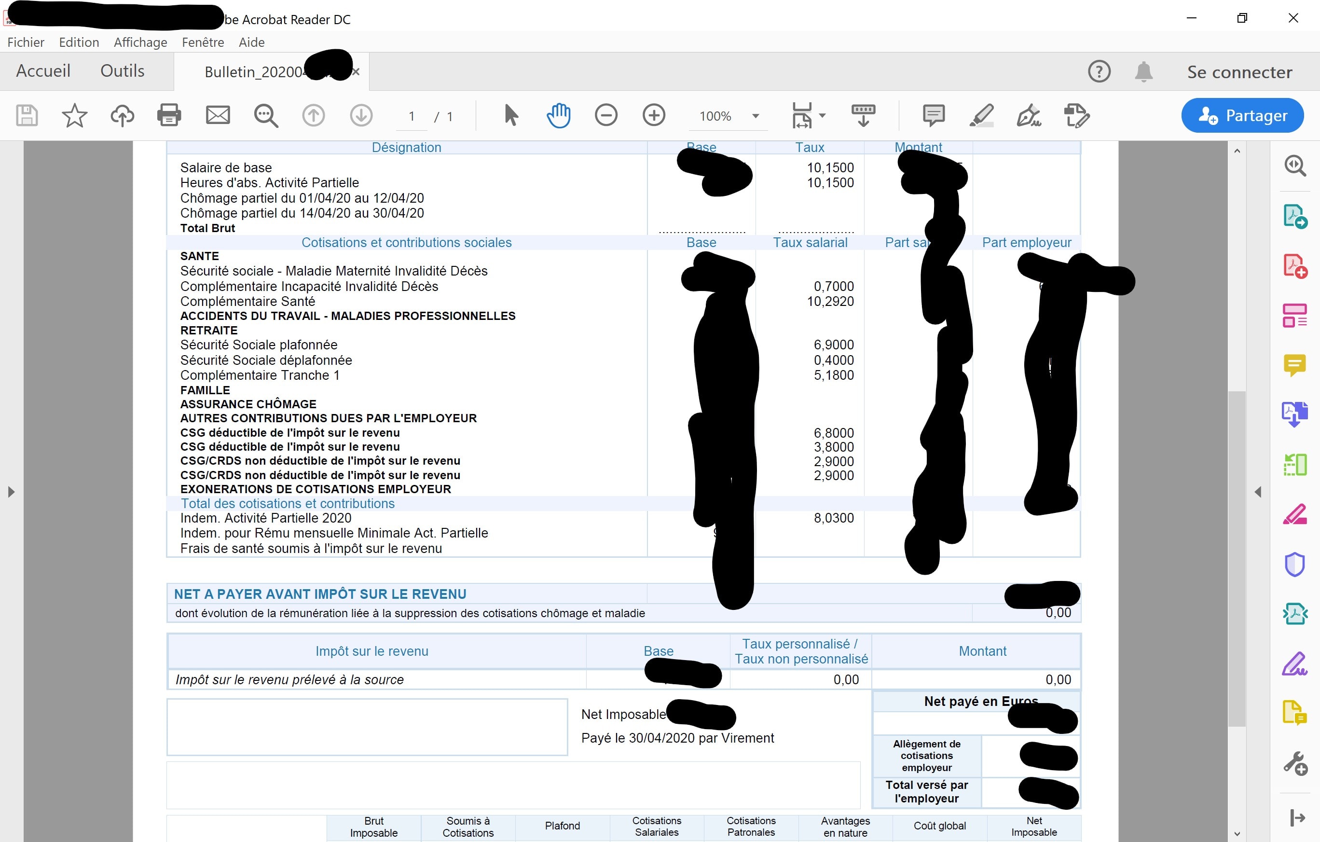Click the Se connecter link
Screen dimensions: 1320x842
pos(1239,72)
